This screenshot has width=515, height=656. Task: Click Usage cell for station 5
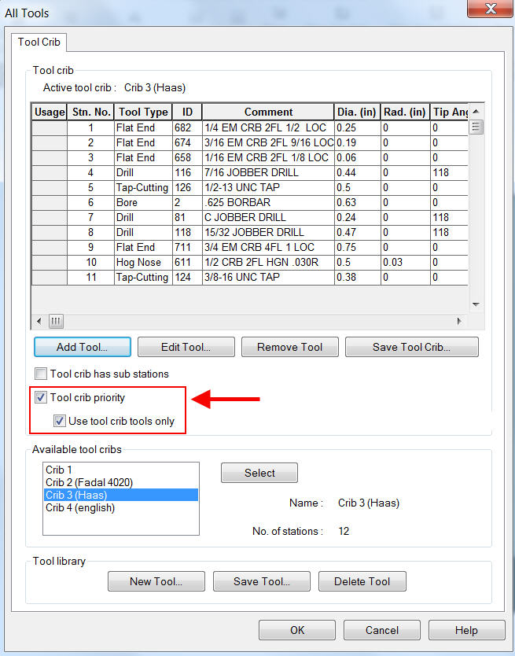[x=50, y=187]
